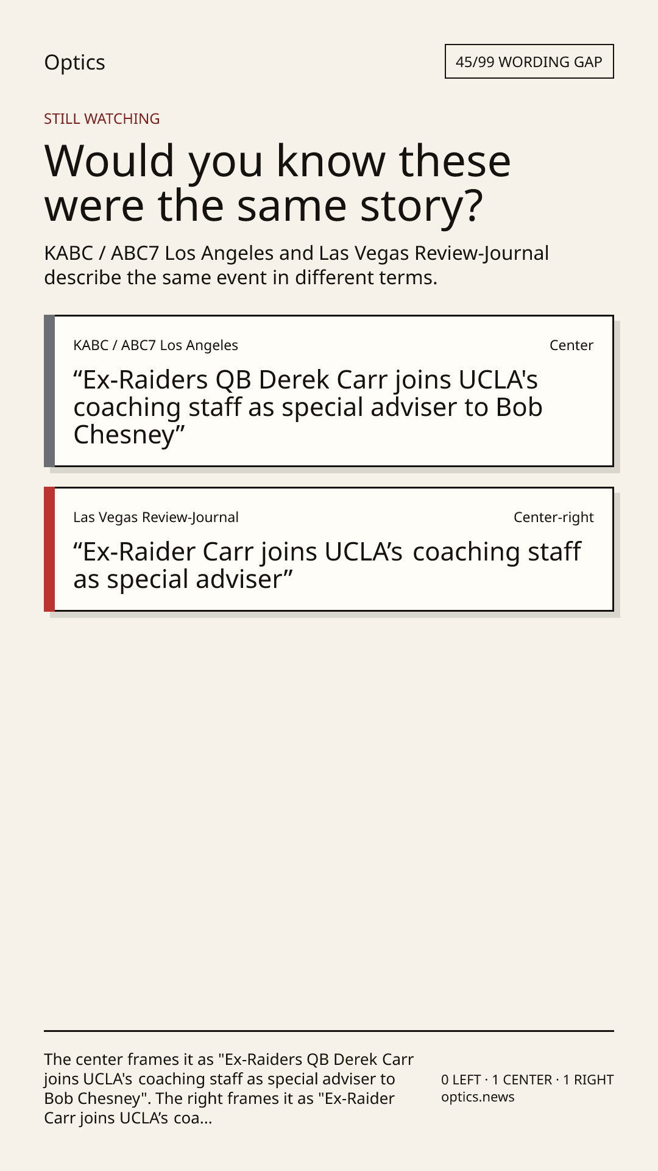
Task: Click the footer divider line
Action: click(329, 1031)
